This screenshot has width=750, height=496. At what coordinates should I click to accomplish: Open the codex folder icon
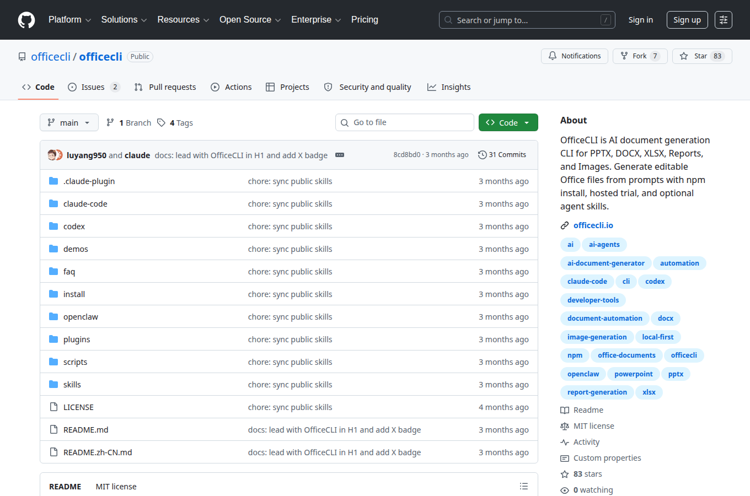pyautogui.click(x=53, y=227)
